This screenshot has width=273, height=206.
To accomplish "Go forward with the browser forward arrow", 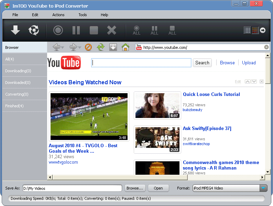I will [x=73, y=47].
